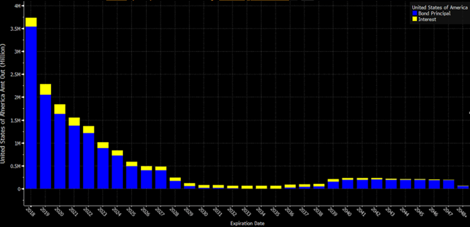Select the 2040 bar's blue segment
The image size is (470, 227).
click(347, 184)
